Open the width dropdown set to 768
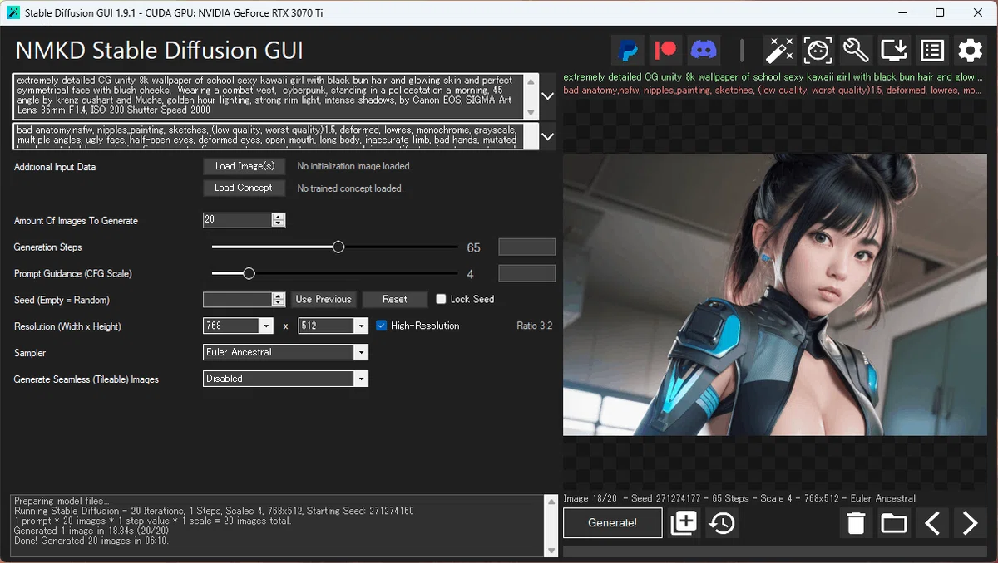 click(x=239, y=326)
